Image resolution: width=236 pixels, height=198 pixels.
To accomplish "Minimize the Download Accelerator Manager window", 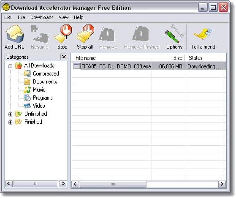I will (x=202, y=7).
